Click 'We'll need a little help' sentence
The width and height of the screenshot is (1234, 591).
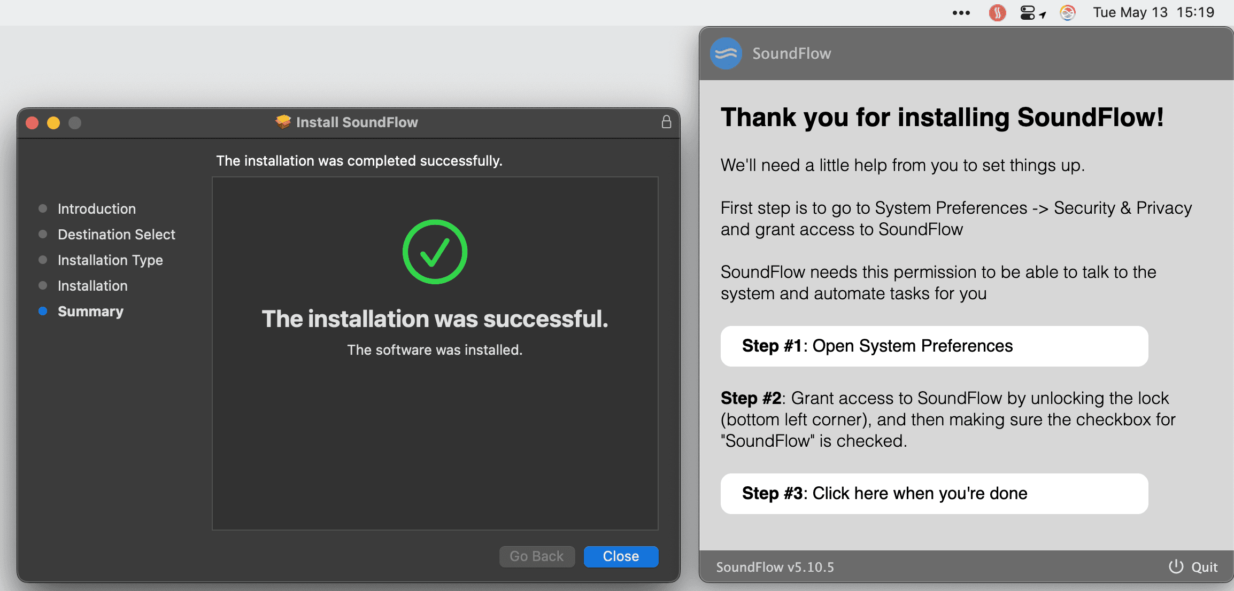(x=903, y=165)
